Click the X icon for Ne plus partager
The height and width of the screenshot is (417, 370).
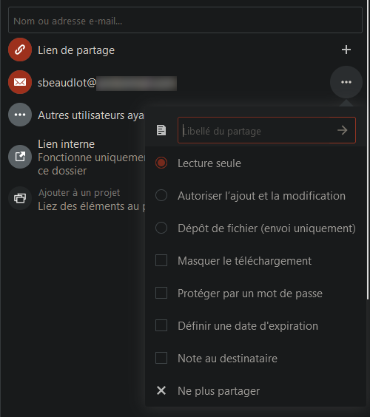161,390
